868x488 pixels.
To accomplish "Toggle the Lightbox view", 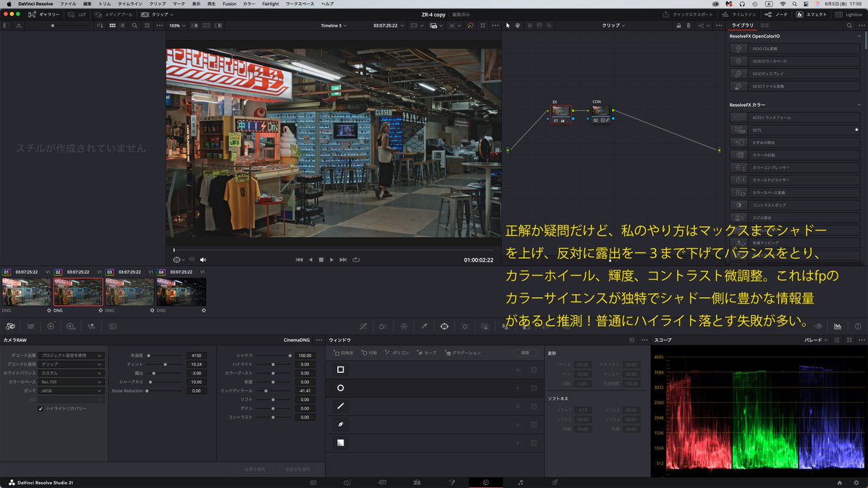I will [849, 14].
